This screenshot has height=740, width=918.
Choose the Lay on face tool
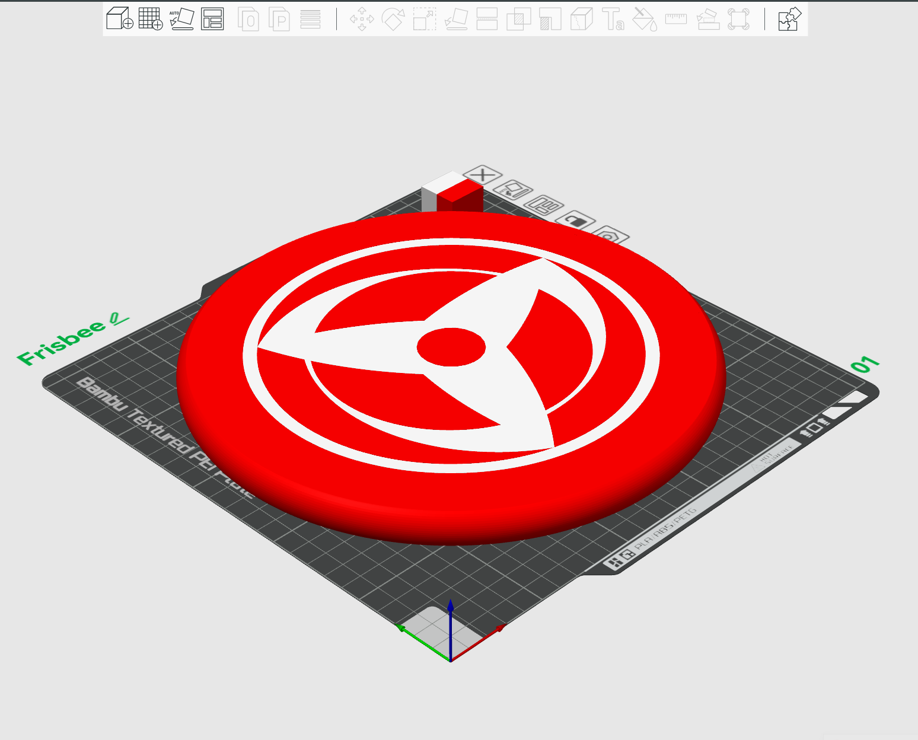pos(456,19)
